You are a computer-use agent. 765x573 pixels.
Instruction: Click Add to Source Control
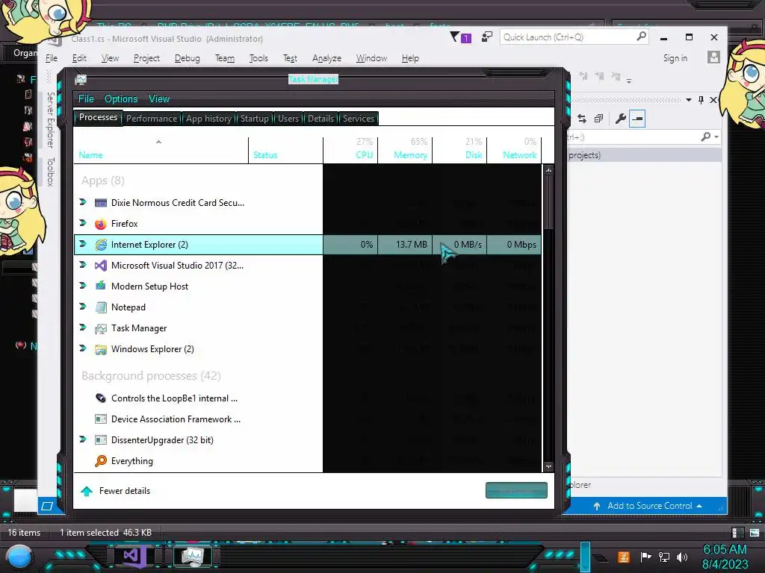coord(649,506)
